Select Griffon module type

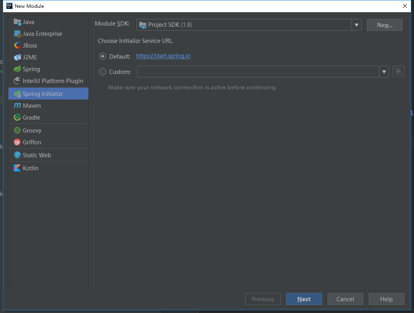pos(48,142)
